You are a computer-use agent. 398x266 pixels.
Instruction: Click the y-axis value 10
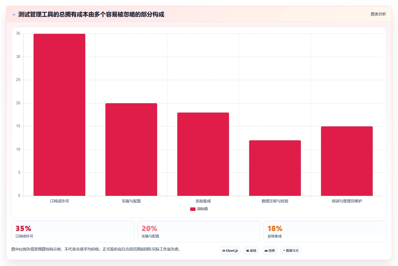pos(18,149)
